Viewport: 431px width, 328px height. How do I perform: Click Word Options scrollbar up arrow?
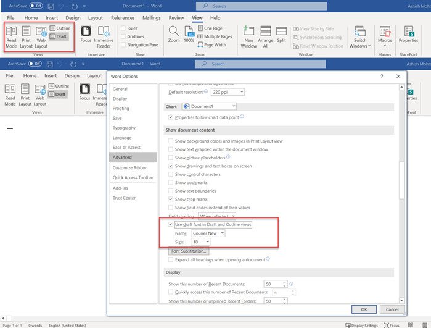pos(401,87)
